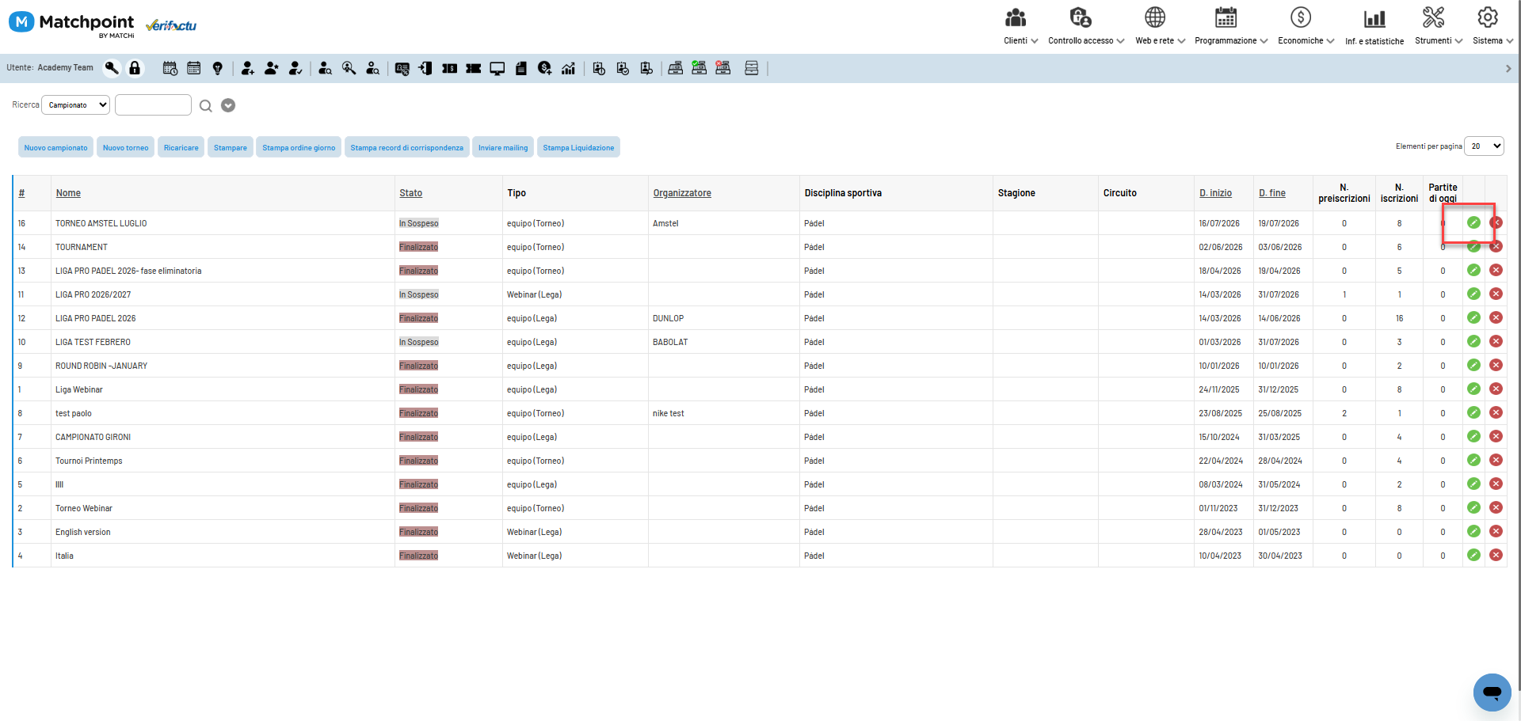Expand the Programmazione menu

pyautogui.click(x=1231, y=27)
